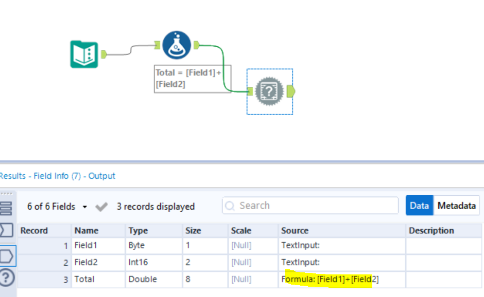Switch to the Data tab
This screenshot has width=484, height=297.
(x=419, y=205)
